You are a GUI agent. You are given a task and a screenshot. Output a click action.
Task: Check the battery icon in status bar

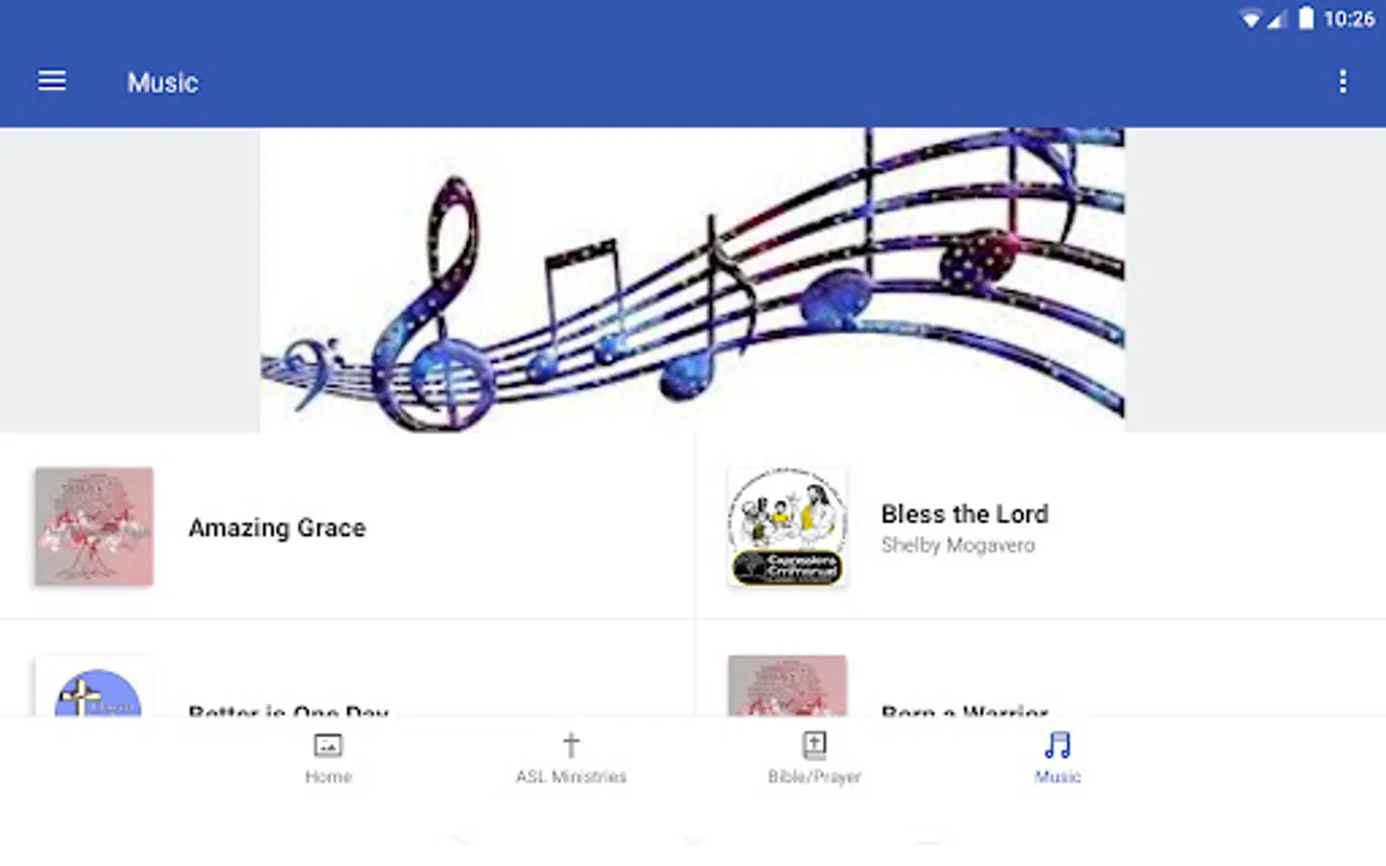(x=1306, y=18)
